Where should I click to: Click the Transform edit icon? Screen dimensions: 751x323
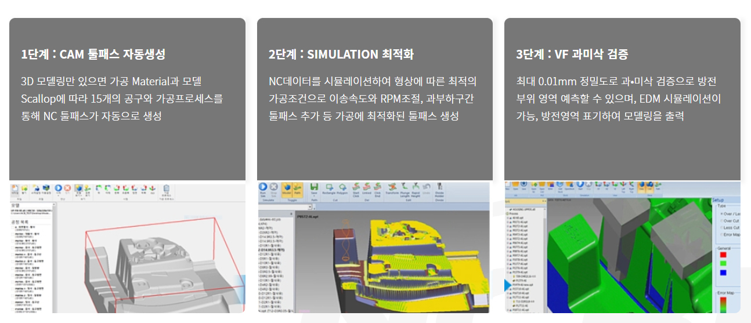click(x=392, y=188)
